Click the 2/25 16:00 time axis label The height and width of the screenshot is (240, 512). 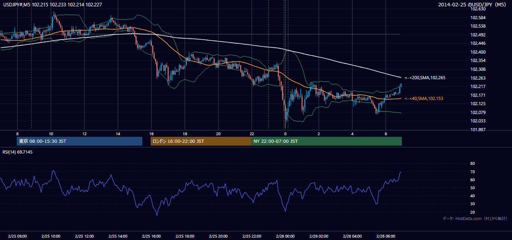tap(151, 236)
